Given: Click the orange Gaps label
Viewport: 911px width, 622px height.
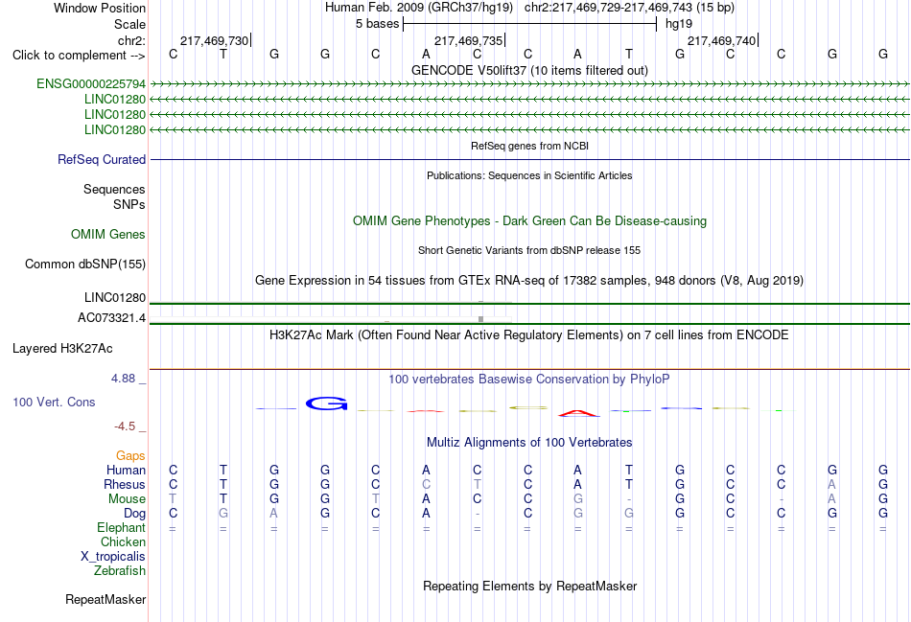Looking at the screenshot, I should [x=130, y=456].
